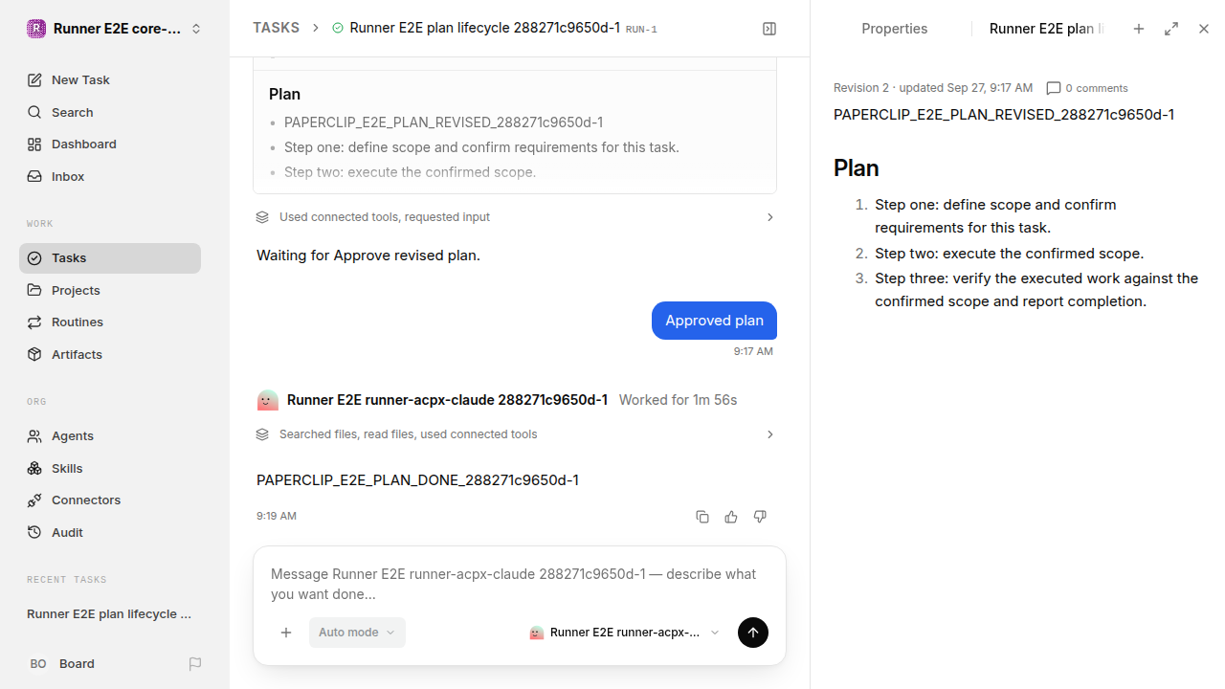Click the Audit history icon
Viewport: 1225px width, 689px height.
pos(34,533)
